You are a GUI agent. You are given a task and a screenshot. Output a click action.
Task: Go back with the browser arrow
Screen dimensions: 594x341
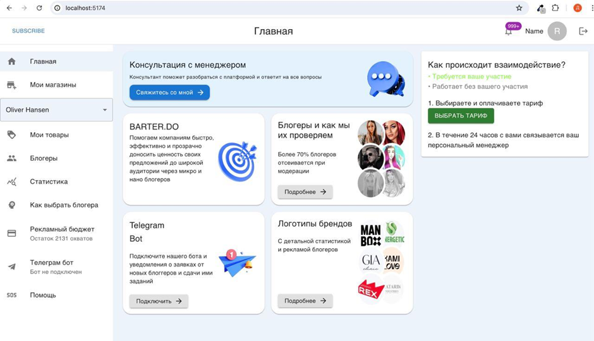coord(9,8)
